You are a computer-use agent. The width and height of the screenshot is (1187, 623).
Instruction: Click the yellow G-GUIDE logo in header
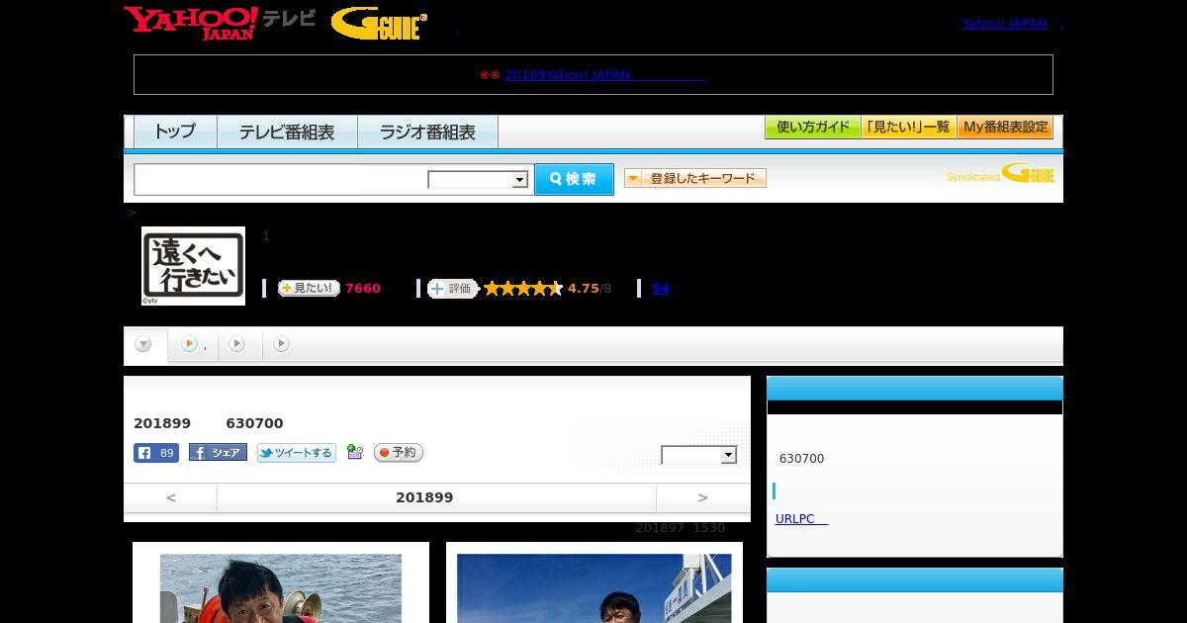pos(379,23)
